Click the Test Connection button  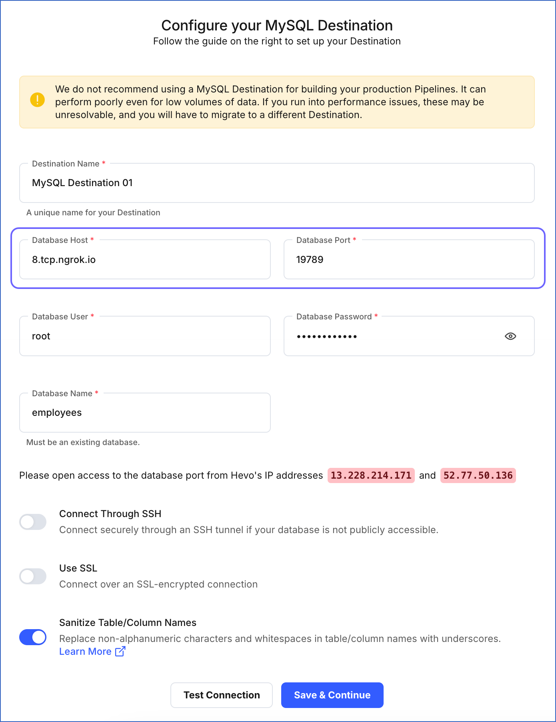tap(221, 695)
